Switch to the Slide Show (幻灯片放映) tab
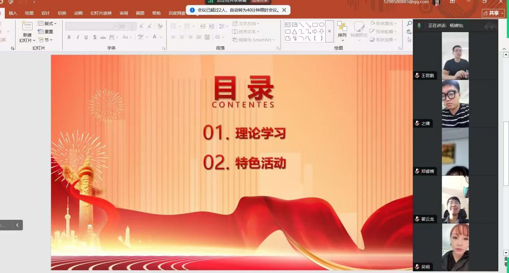 [x=101, y=13]
